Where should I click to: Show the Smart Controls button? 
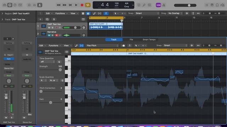click(29, 5)
